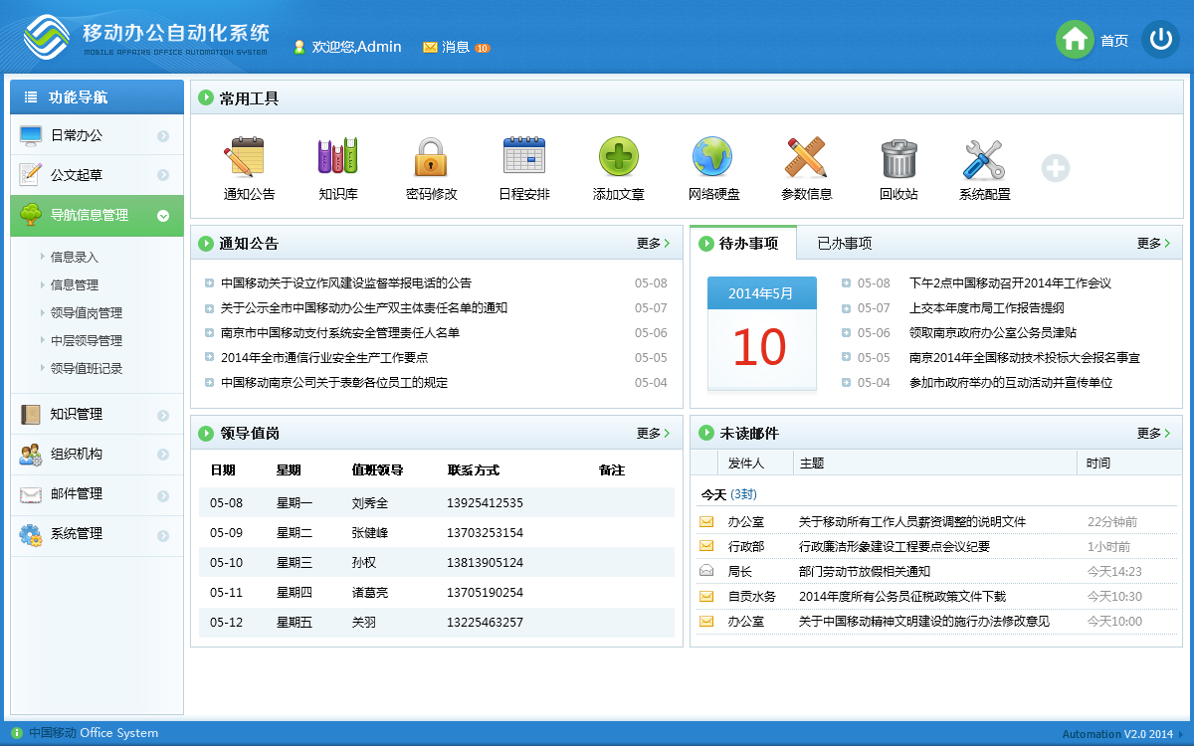1194x746 pixels.
Task: Open the 知识库 books icon
Action: tap(337, 158)
